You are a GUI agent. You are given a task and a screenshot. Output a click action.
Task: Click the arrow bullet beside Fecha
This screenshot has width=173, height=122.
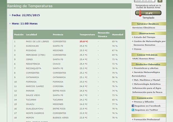(x=10, y=15)
